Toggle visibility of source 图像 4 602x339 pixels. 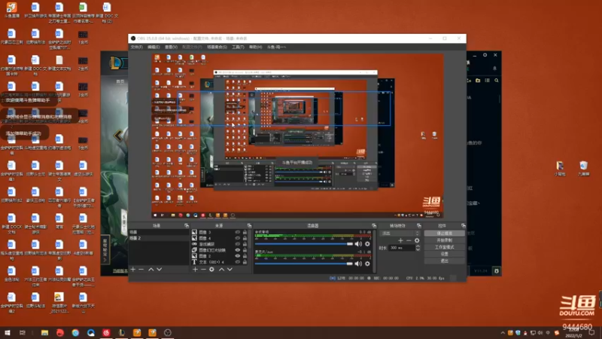238,238
